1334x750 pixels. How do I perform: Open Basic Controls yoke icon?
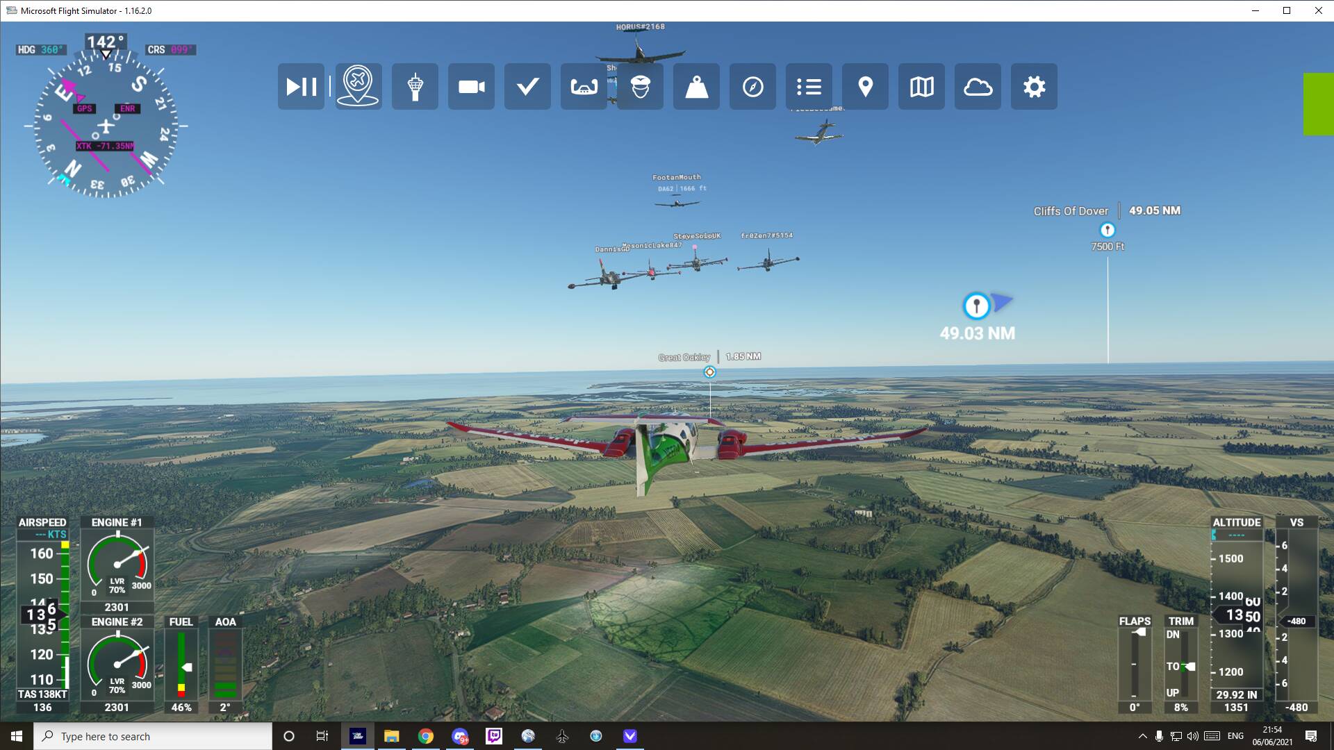pos(584,87)
